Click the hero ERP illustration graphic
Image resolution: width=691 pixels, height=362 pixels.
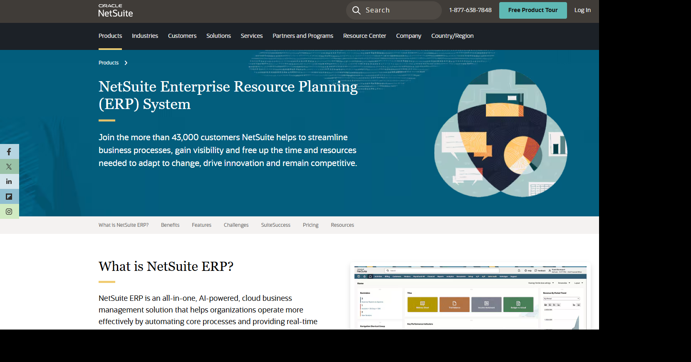pos(500,133)
